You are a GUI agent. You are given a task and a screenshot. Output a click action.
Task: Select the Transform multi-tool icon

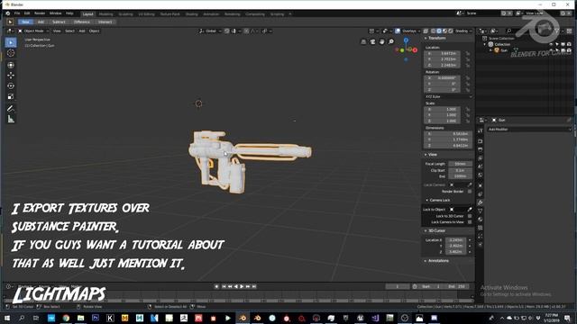click(11, 65)
